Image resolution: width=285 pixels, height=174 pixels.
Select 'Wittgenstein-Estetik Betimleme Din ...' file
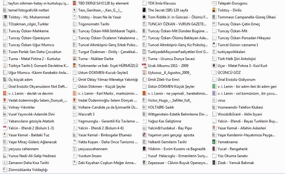178,114
